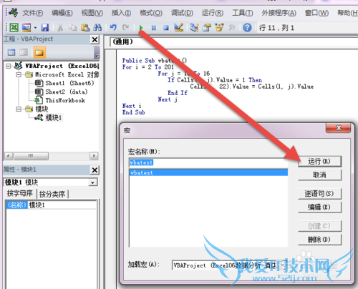358x289 pixels.
Task: Pause execution with the Break icon
Action: (154, 28)
